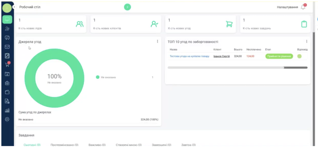Image resolution: width=318 pixels, height=156 pixels.
Task: Open the mail envelope sidebar icon
Action: coord(7,47)
